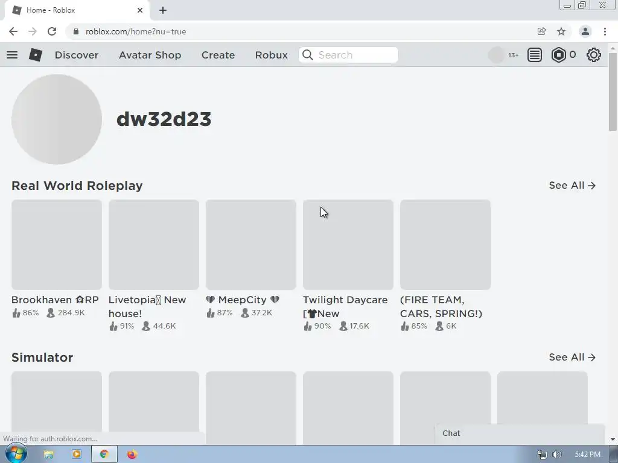Click Twilight Daycare's 90% rating

(x=317, y=326)
